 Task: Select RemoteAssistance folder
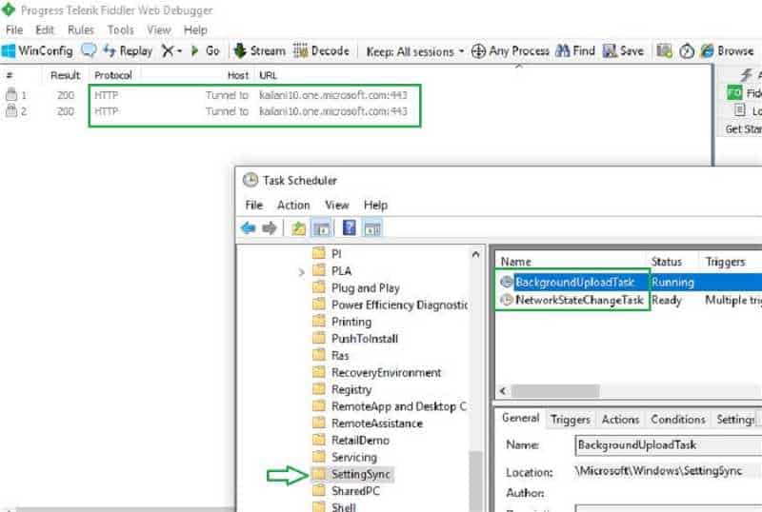pos(368,423)
